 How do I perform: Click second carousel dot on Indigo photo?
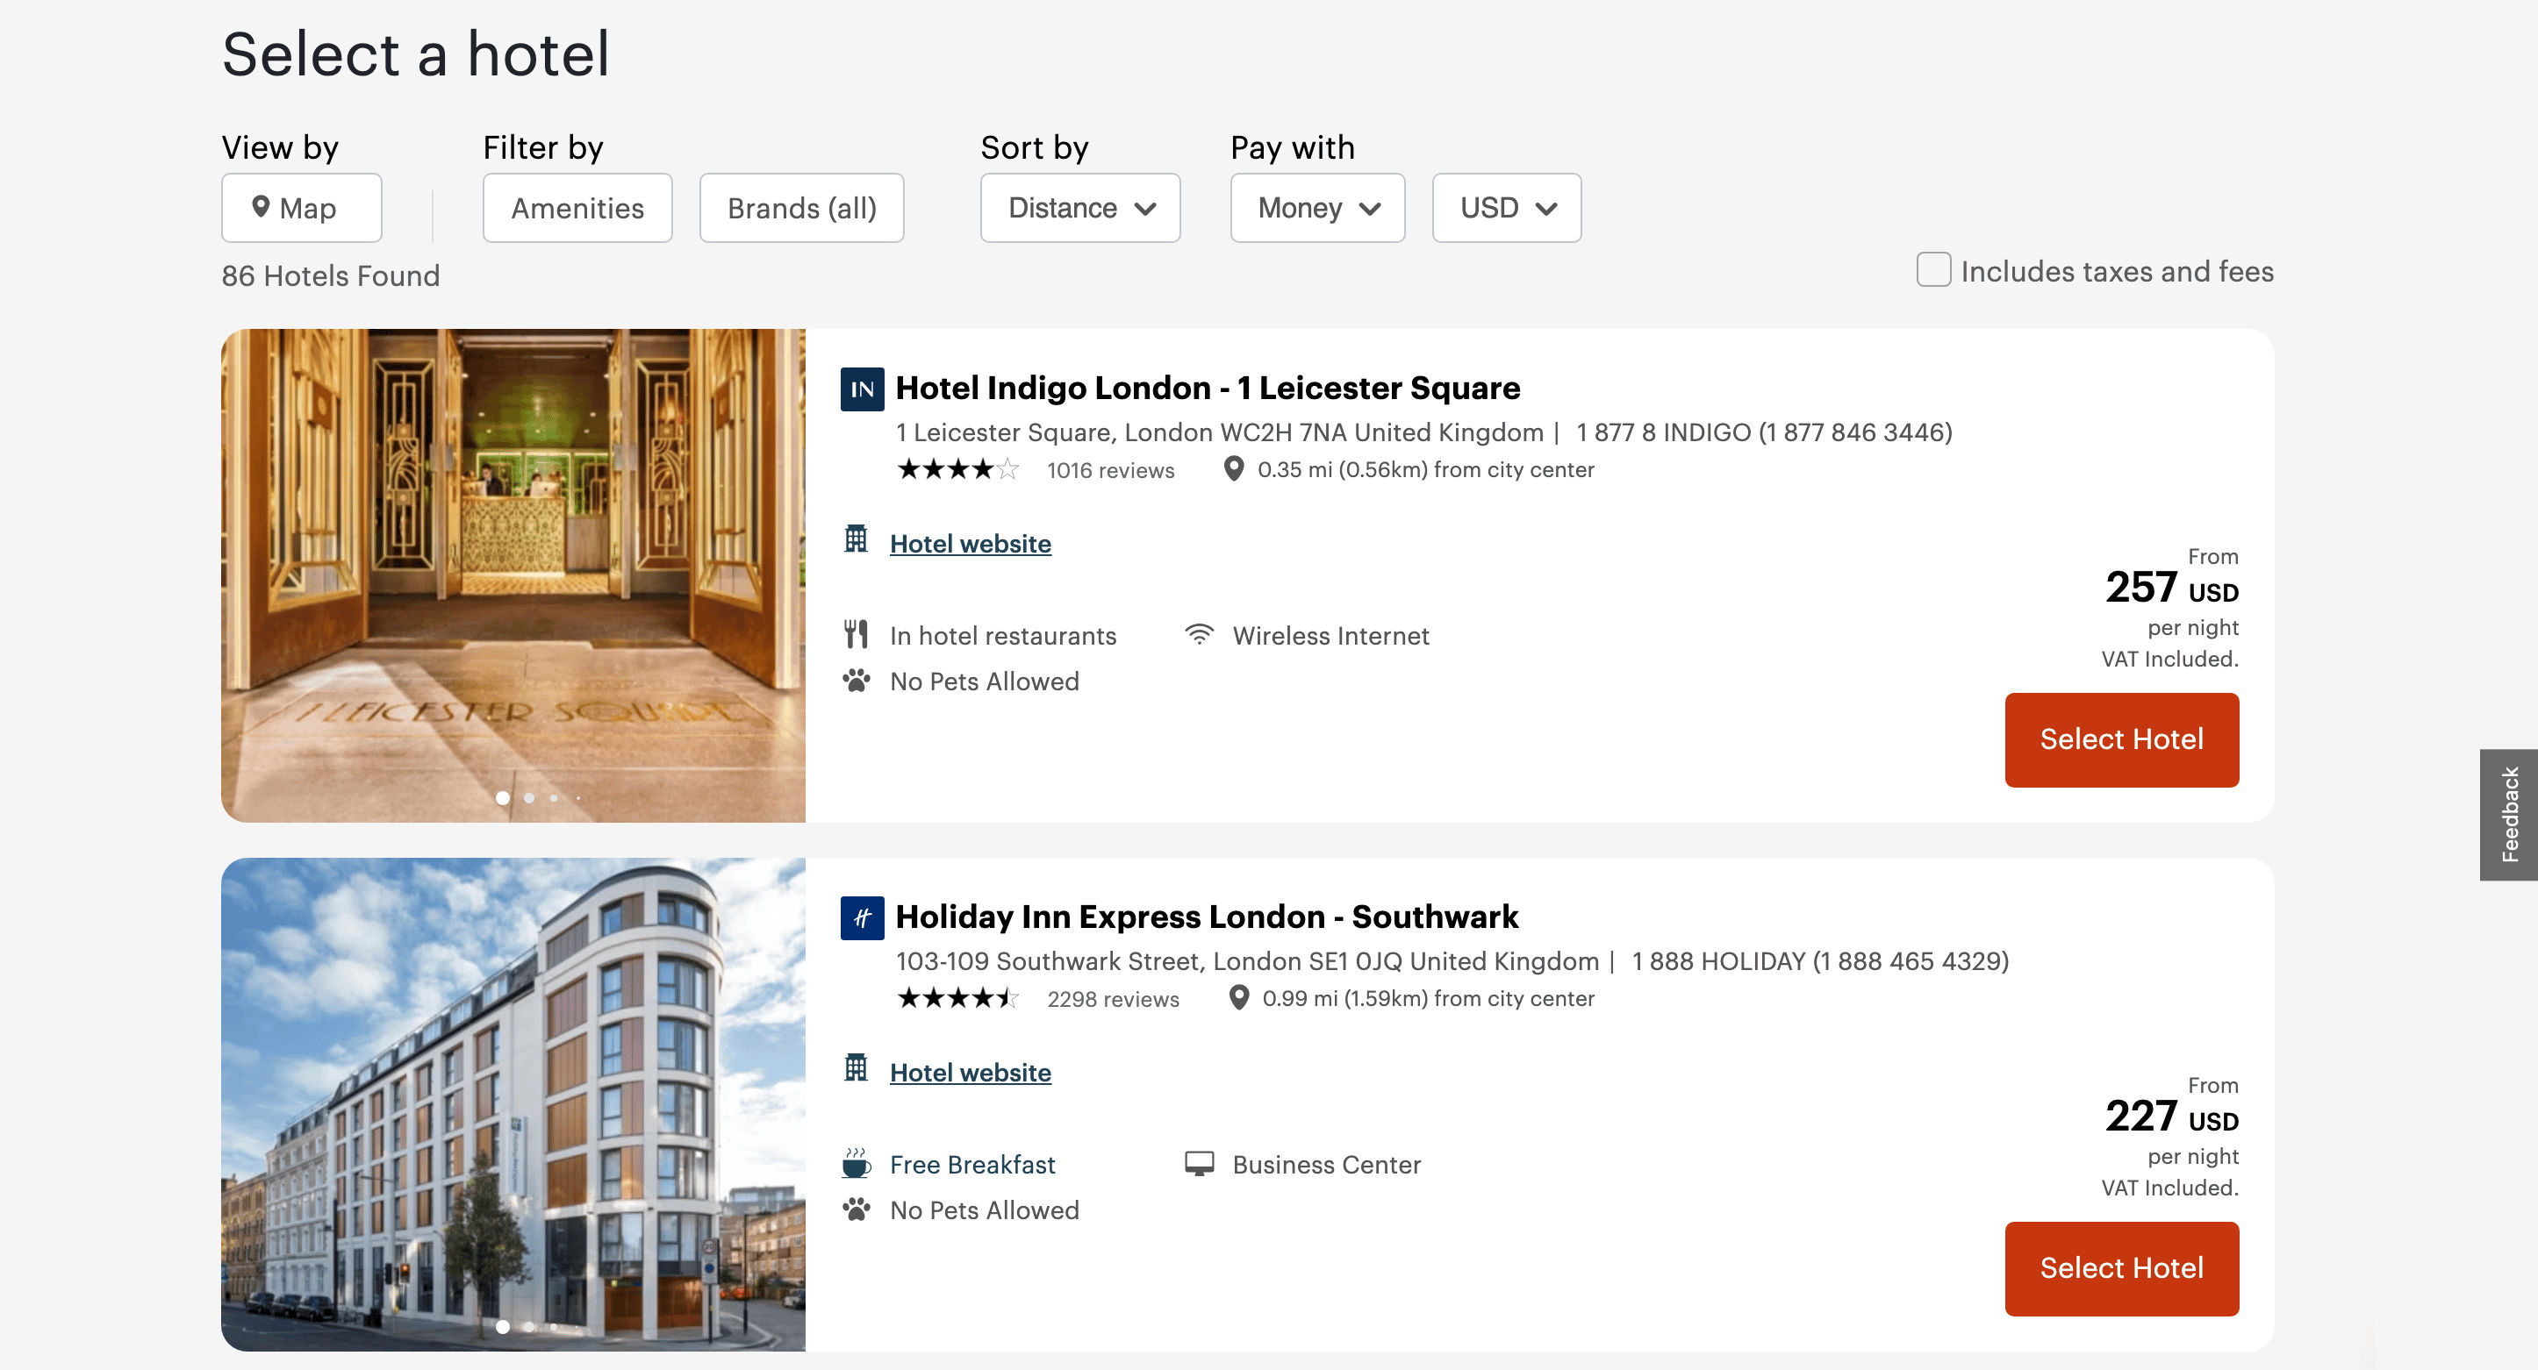coord(529,798)
